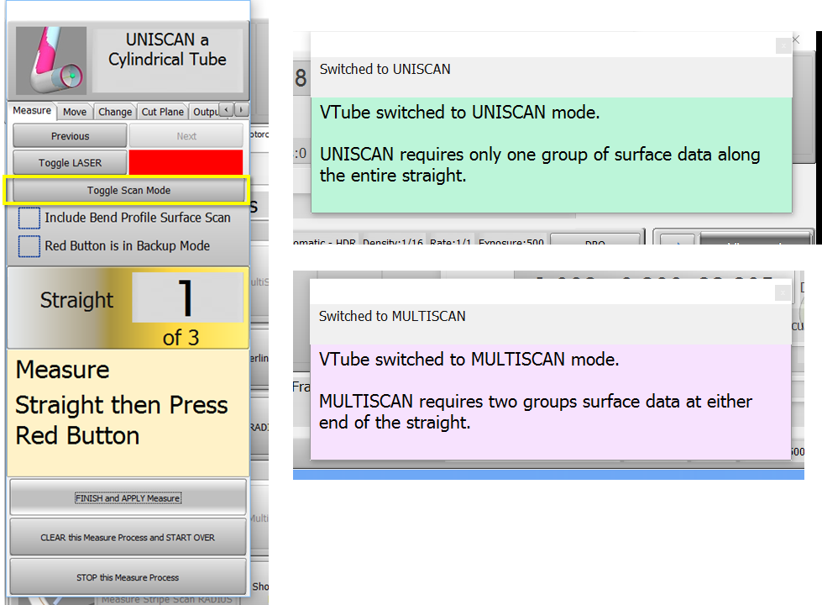Image resolution: width=822 pixels, height=605 pixels.
Task: Close the Switched to MULTISCAN popup
Action: pyautogui.click(x=783, y=292)
